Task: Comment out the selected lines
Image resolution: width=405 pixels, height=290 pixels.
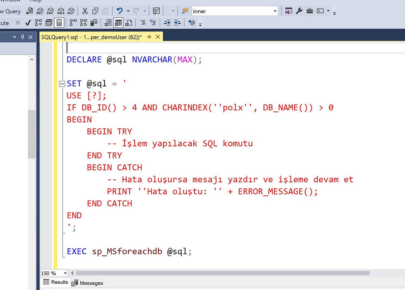Action: tap(143, 23)
